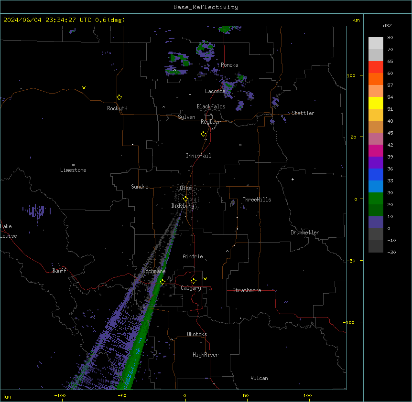Click the dBZ legend heading
The height and width of the screenshot is (402, 412).
tap(387, 25)
